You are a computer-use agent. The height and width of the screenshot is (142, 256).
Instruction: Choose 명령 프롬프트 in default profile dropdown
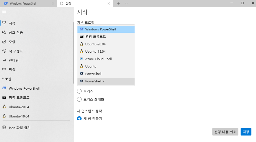(106, 36)
